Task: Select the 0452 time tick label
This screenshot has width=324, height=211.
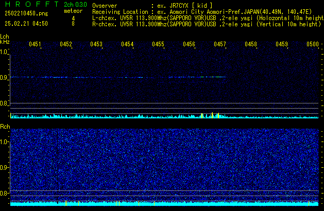Action: tap(66, 44)
